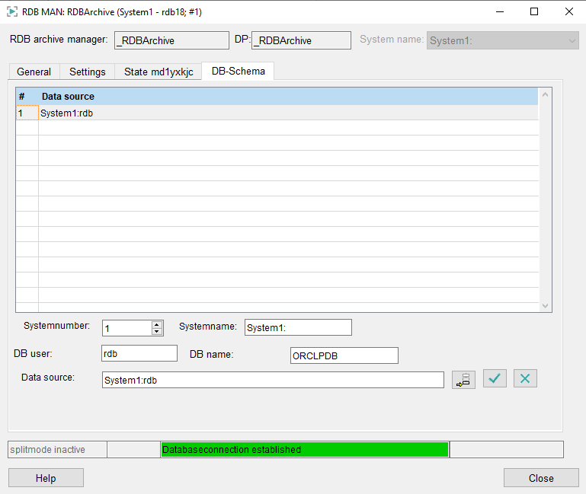Click the RDB MAN application icon in title bar
The height and width of the screenshot is (494, 586).
coord(12,12)
